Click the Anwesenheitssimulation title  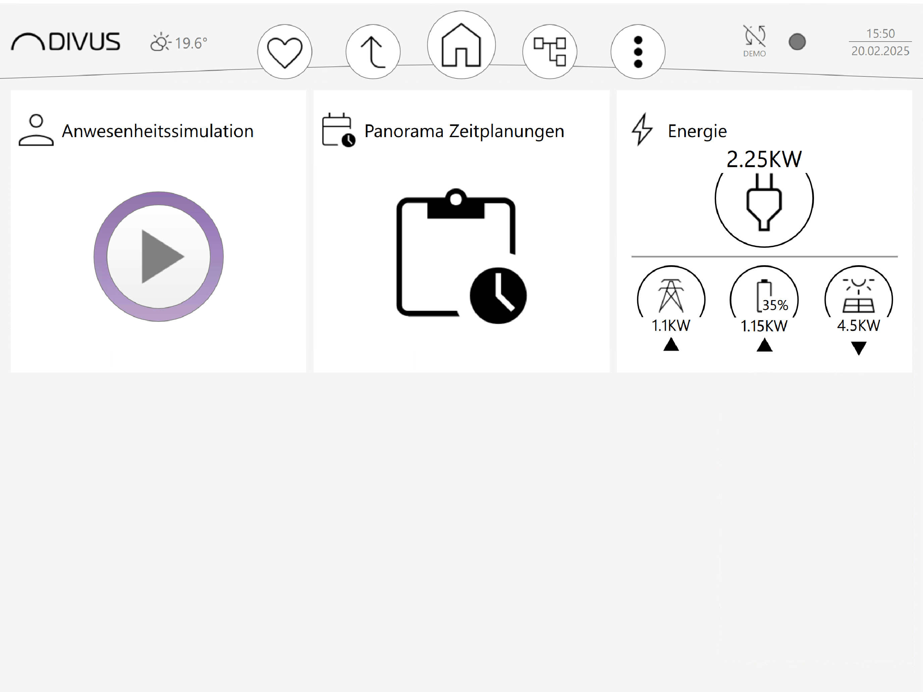point(158,131)
